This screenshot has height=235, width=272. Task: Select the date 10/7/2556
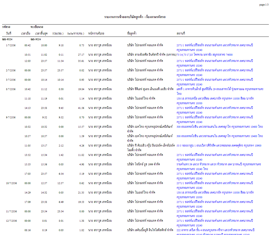tap(11, 183)
